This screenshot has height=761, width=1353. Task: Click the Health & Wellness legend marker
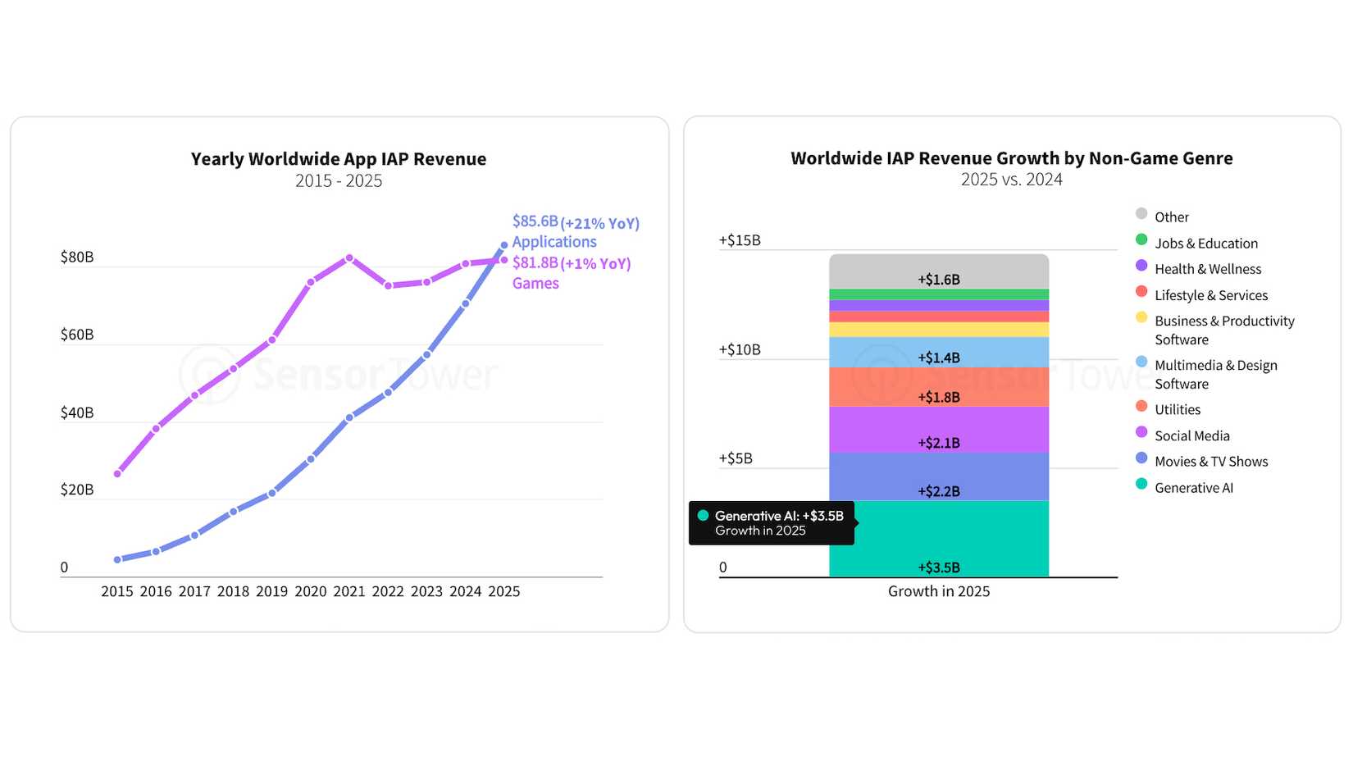[x=1141, y=268]
